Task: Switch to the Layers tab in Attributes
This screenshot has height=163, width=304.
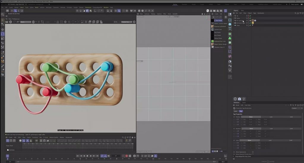Action: coord(244,102)
